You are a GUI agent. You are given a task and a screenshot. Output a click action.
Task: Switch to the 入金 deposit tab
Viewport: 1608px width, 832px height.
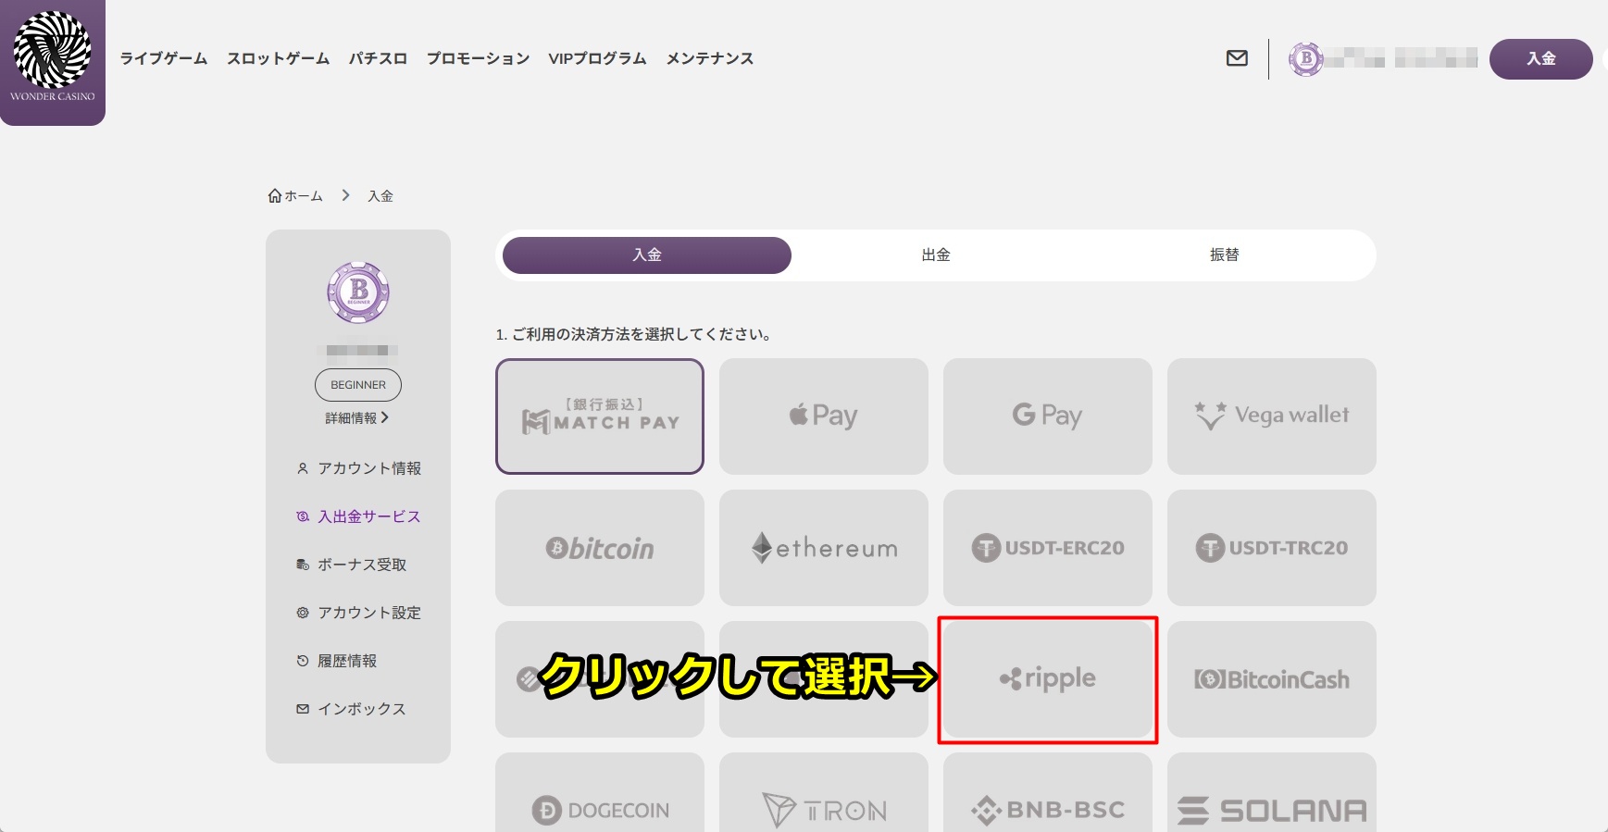647,255
